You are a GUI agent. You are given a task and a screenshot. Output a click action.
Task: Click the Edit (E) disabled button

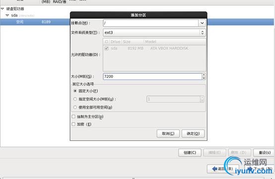(214, 153)
